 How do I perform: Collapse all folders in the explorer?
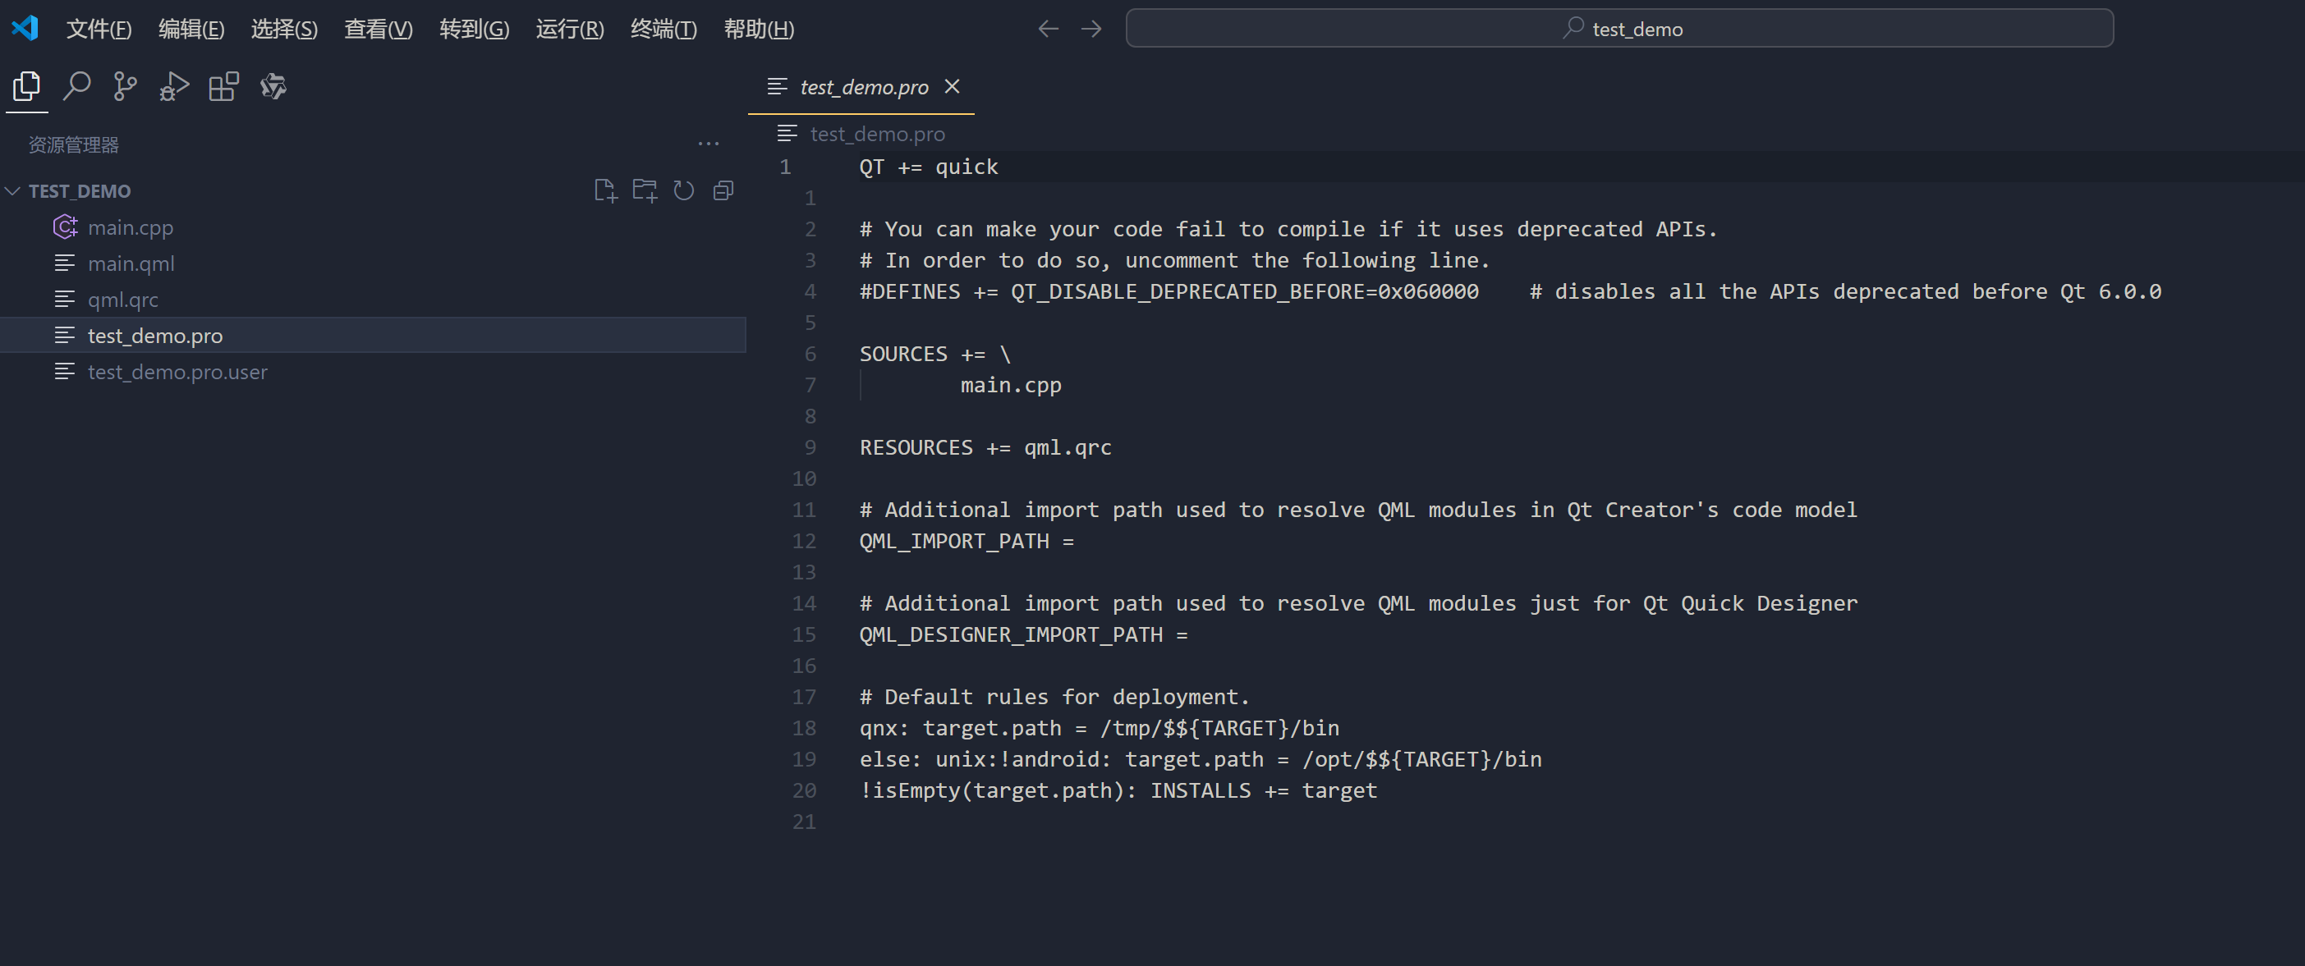pyautogui.click(x=723, y=190)
